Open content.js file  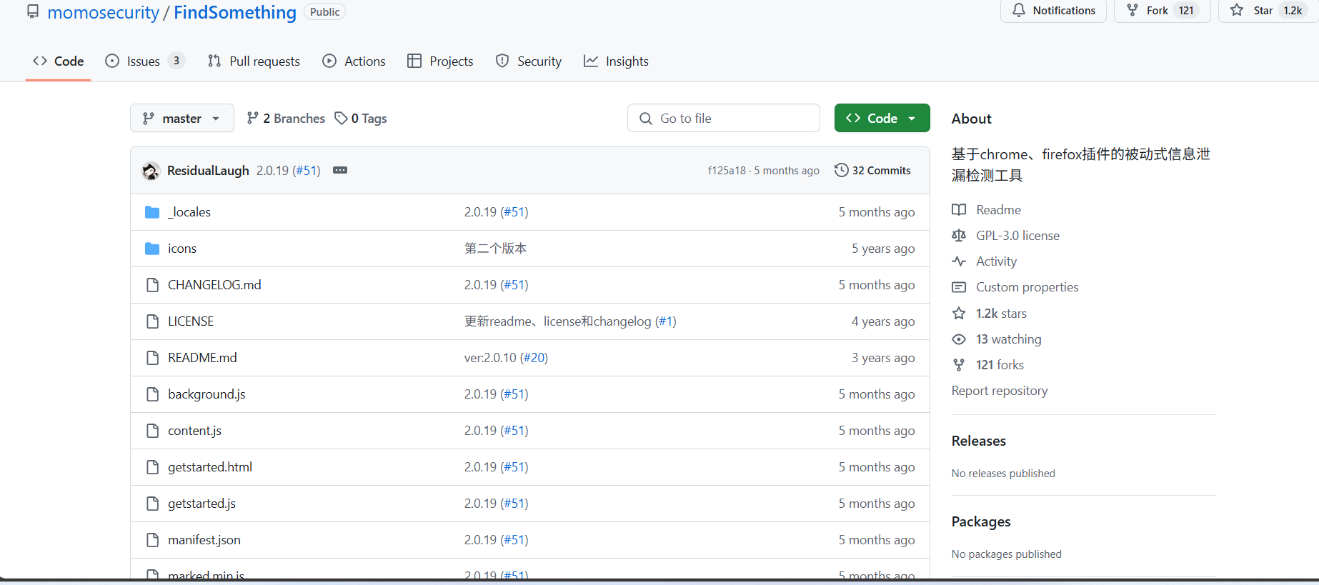tap(194, 431)
